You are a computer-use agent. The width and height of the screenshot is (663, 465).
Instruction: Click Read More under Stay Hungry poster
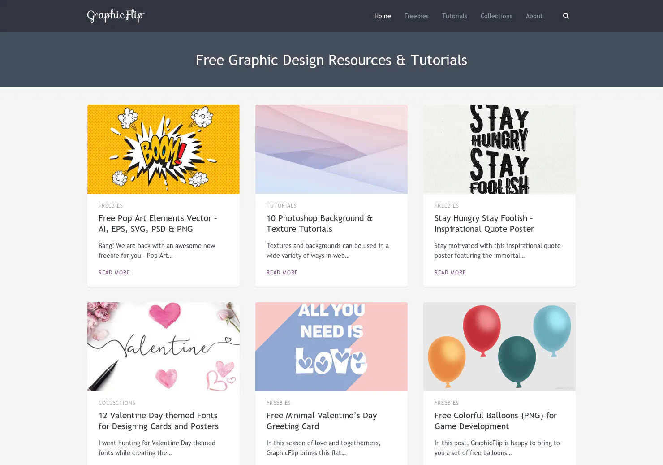tap(450, 273)
